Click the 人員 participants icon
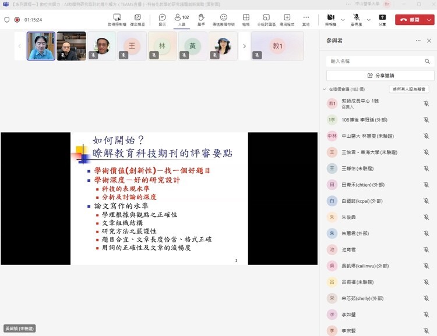This screenshot has width=437, height=336. click(181, 19)
